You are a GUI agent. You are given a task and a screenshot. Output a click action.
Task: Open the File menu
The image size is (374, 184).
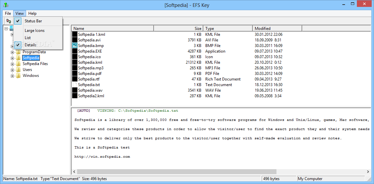click(x=8, y=13)
